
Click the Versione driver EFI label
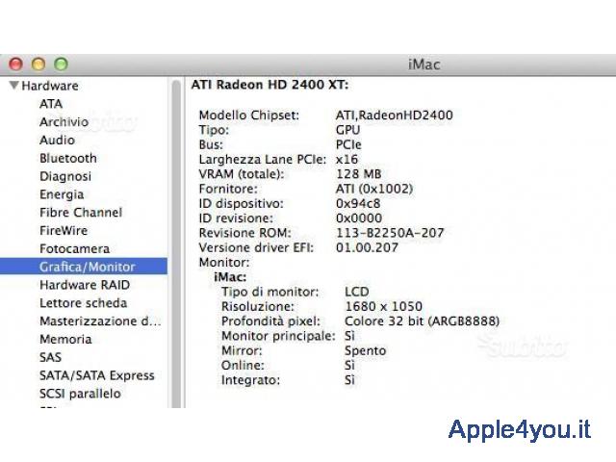256,247
